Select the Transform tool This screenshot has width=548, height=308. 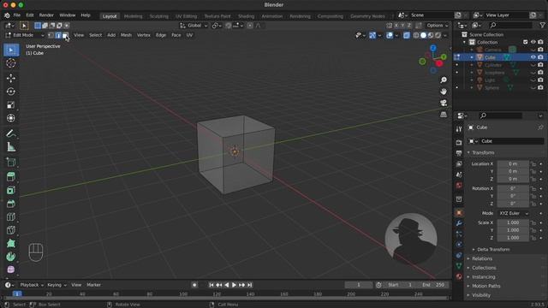click(11, 118)
